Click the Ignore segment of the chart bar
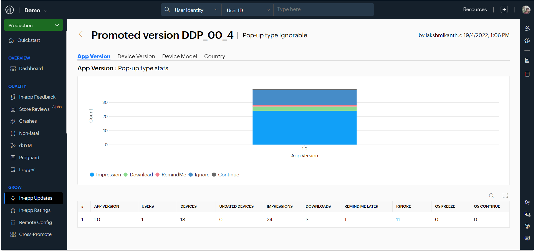The image size is (535, 252). (x=304, y=97)
